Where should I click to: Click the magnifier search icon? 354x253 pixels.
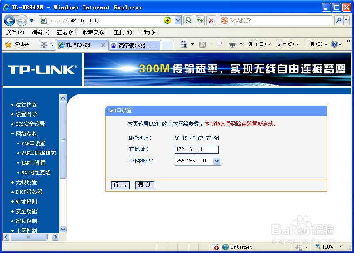click(x=339, y=20)
